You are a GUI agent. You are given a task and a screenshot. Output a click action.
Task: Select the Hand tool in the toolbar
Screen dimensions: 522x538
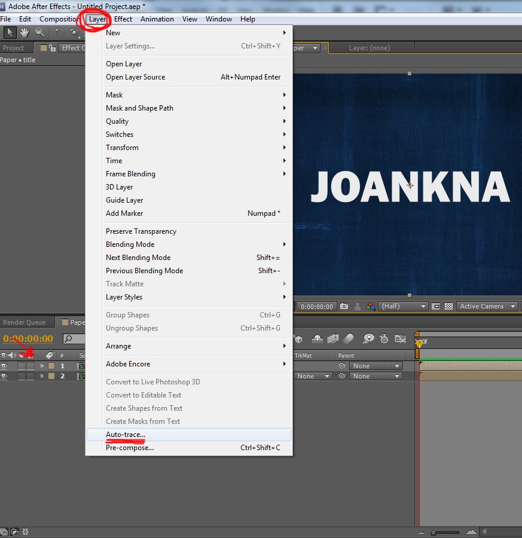[24, 32]
